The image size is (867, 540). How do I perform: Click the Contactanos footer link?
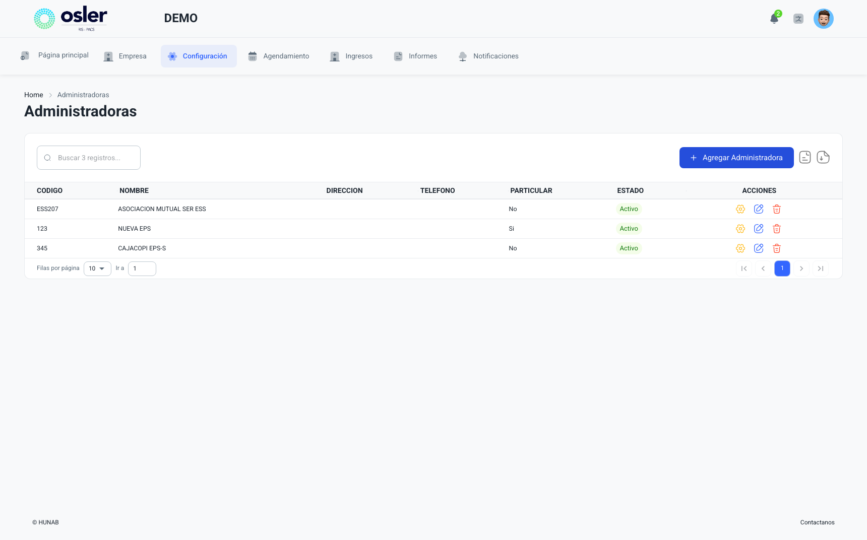tap(817, 522)
